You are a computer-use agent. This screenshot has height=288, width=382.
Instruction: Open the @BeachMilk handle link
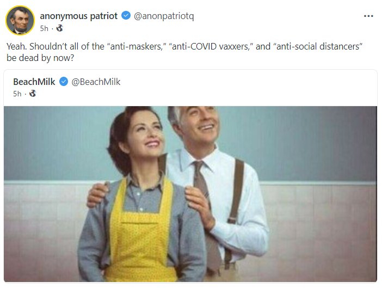pos(96,82)
